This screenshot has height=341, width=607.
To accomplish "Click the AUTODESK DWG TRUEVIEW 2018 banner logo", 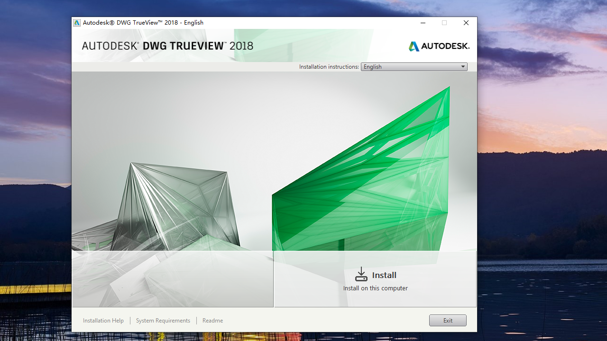I will point(167,46).
